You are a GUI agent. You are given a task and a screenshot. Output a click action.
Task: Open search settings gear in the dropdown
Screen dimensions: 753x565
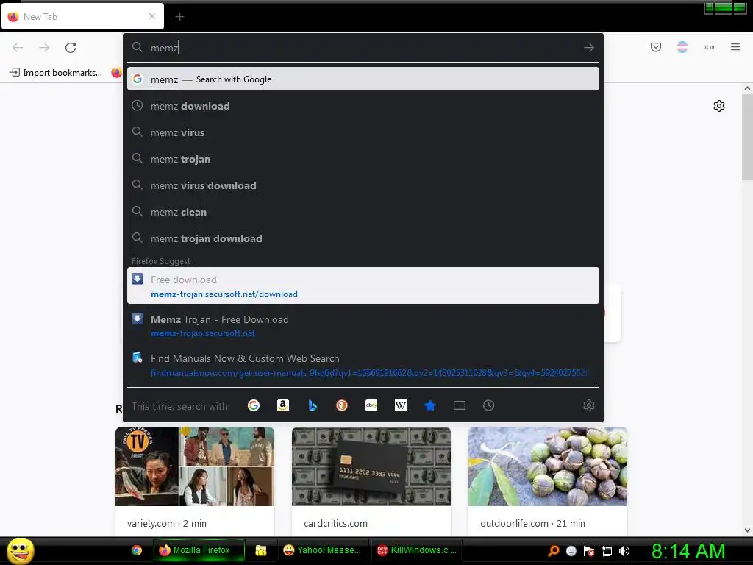coord(589,405)
